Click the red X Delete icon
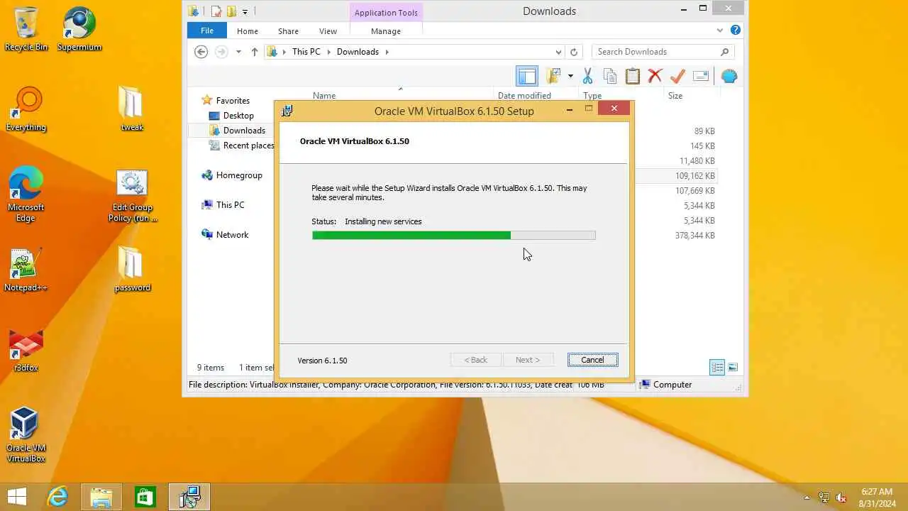 655,76
